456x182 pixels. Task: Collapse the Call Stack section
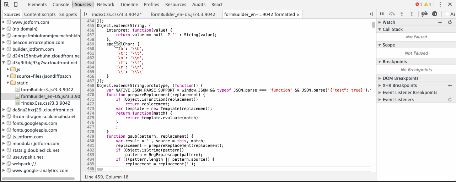pos(379,29)
